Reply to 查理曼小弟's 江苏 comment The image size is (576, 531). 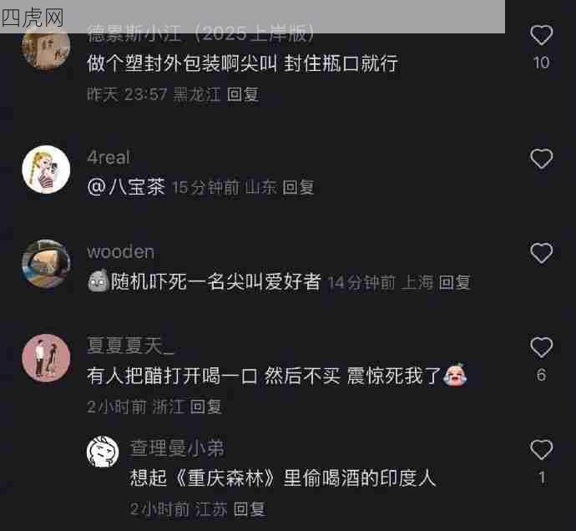point(250,509)
